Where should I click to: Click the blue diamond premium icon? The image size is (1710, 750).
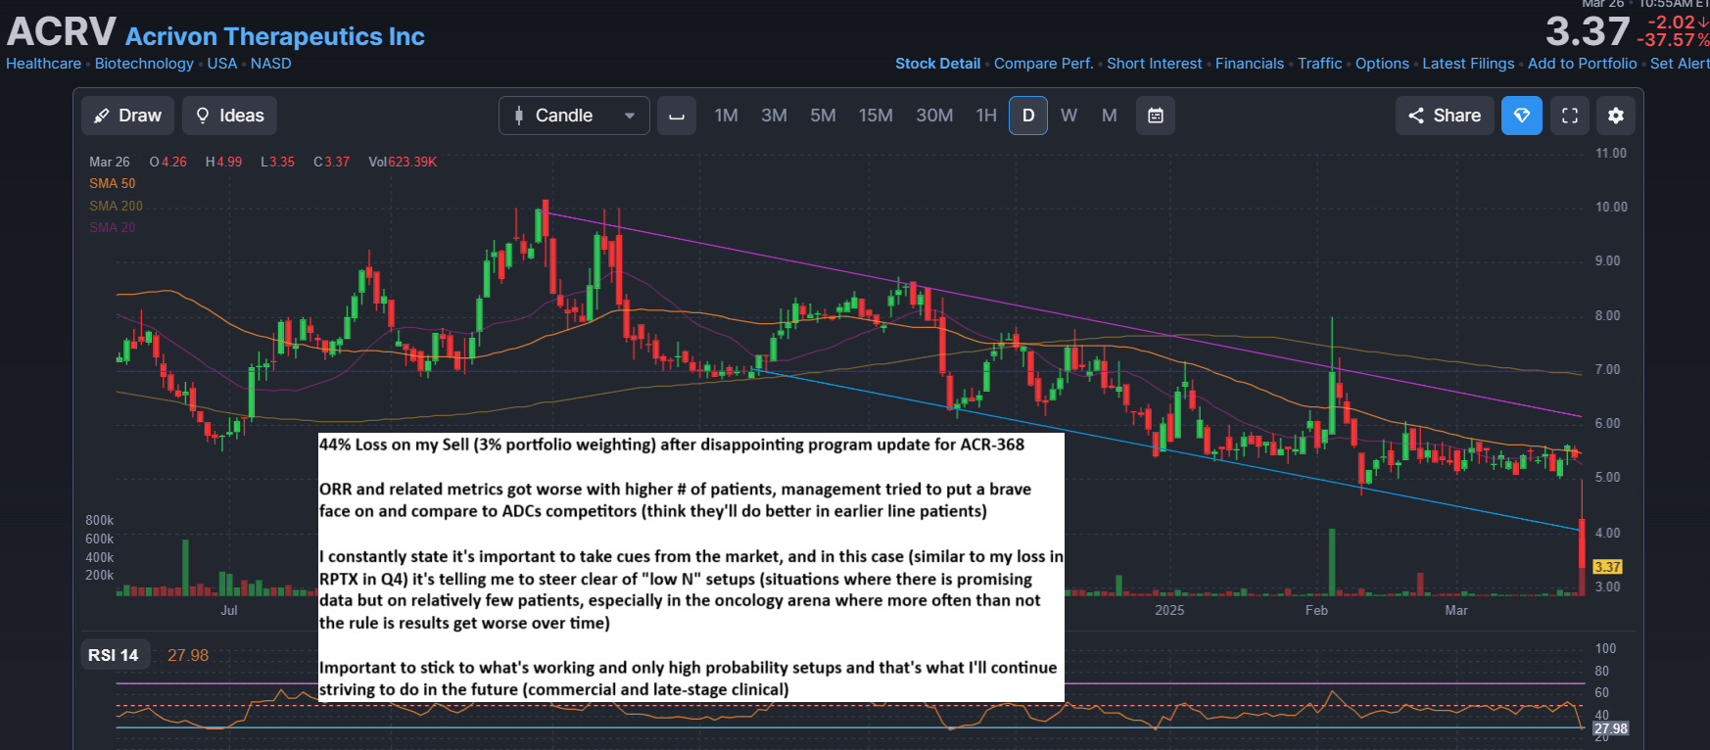1522,116
